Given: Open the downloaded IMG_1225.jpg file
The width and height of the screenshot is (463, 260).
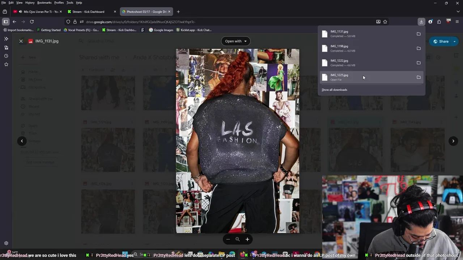Looking at the screenshot, I should point(366,77).
